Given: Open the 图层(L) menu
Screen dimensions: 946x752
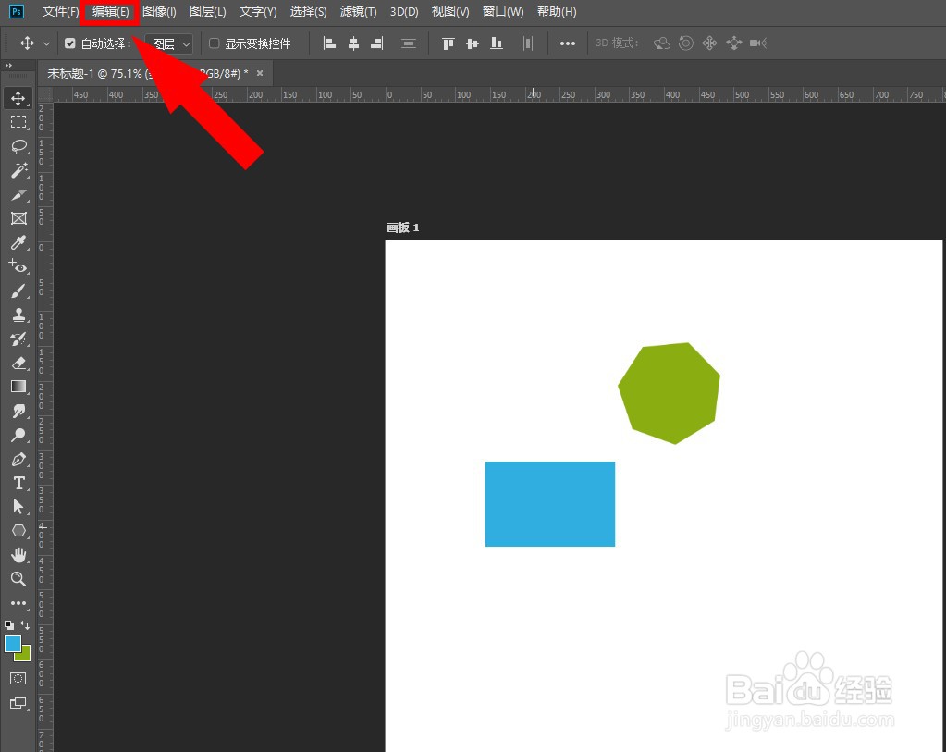Looking at the screenshot, I should [207, 11].
